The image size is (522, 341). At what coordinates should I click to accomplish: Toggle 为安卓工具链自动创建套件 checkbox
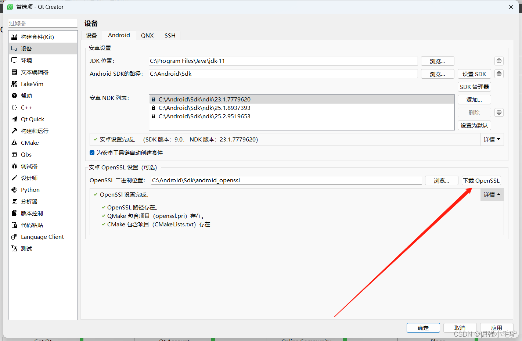coord(92,152)
